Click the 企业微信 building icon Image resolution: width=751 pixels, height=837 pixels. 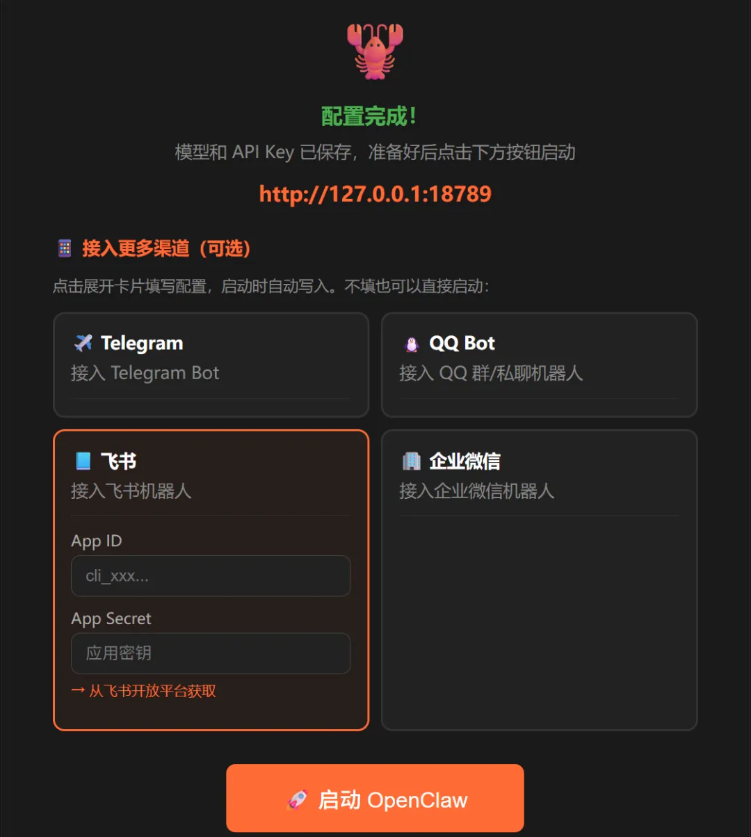coord(412,461)
